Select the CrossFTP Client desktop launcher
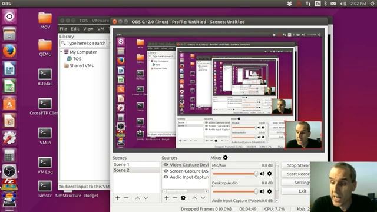The width and height of the screenshot is (377, 212). [45, 107]
